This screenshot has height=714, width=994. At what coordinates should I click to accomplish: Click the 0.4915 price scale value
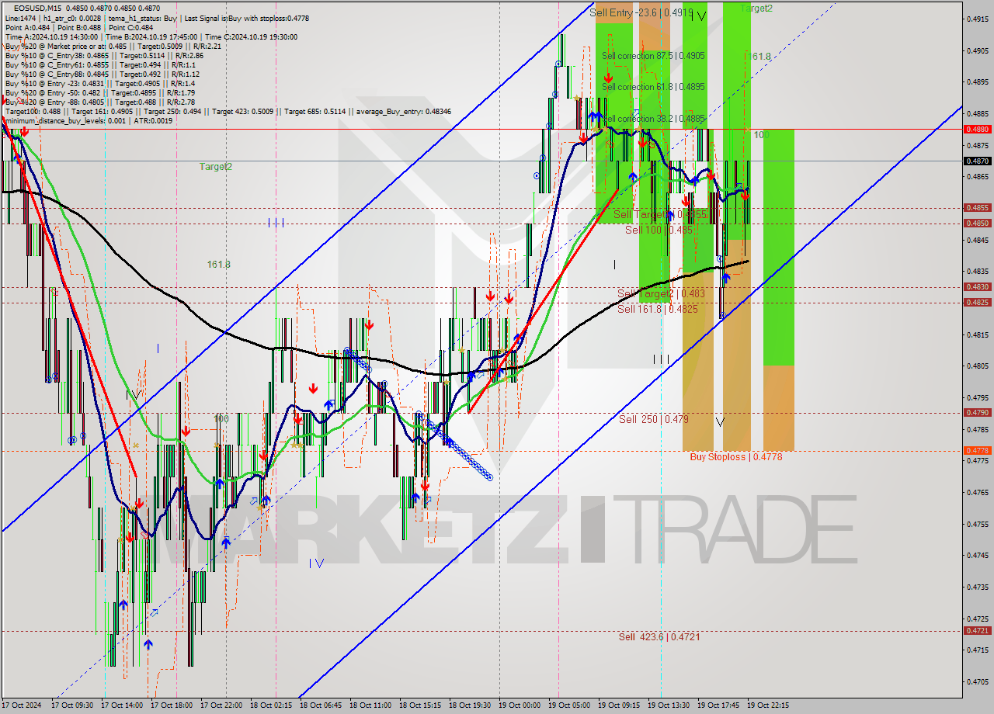(x=977, y=19)
